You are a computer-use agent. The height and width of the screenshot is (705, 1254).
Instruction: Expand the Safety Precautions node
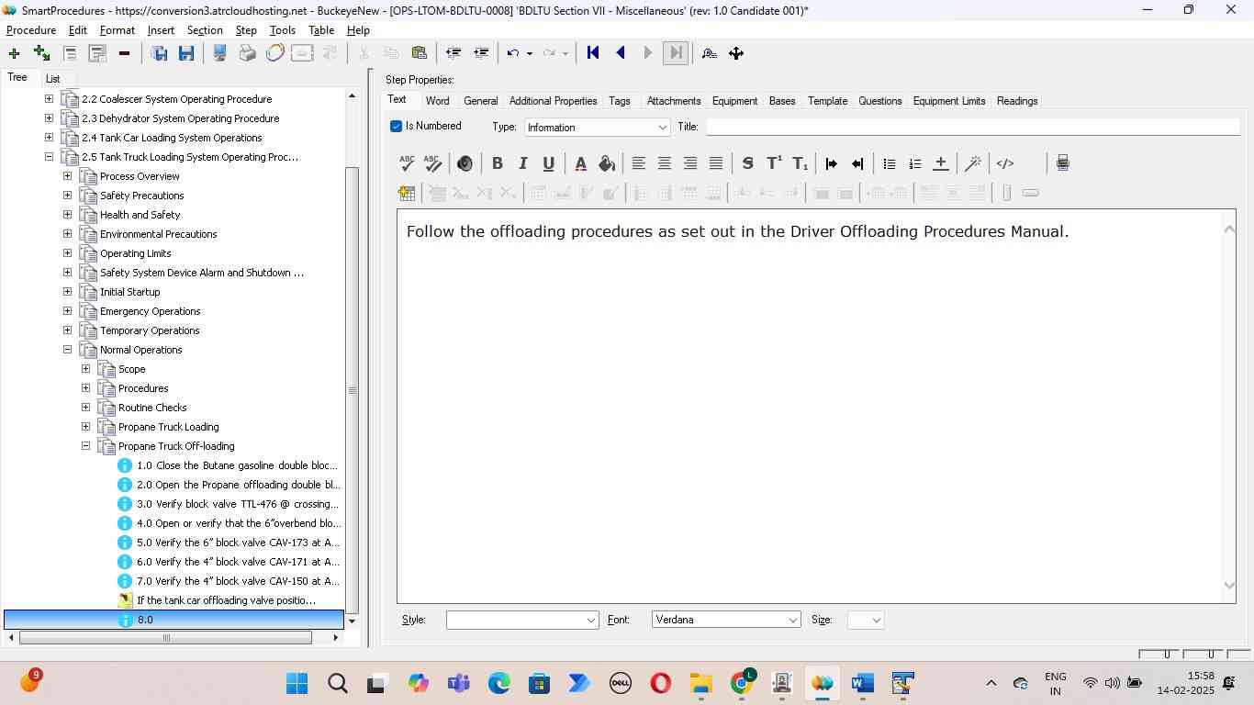pos(67,196)
